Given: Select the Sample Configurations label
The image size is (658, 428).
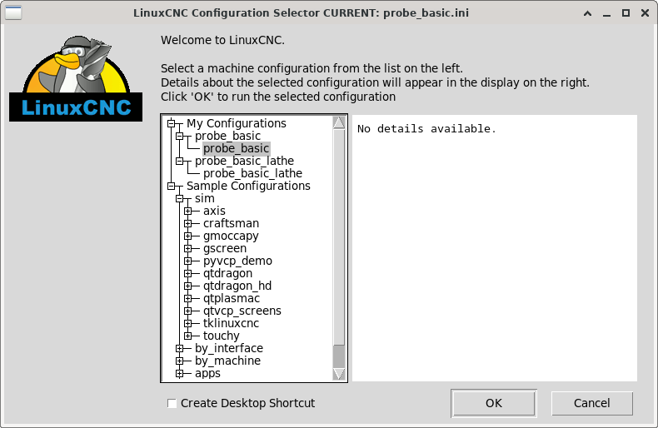Looking at the screenshot, I should (248, 186).
